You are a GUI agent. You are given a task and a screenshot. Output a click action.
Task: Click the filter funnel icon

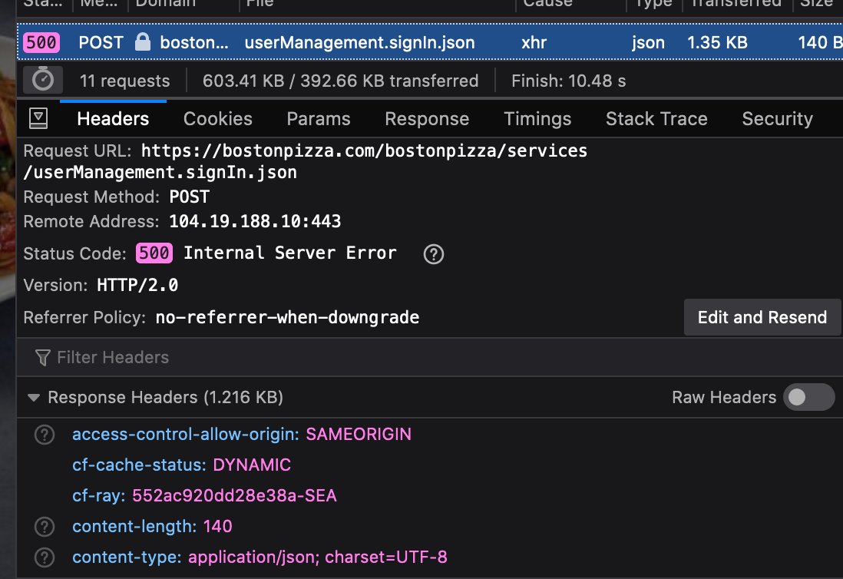(42, 358)
